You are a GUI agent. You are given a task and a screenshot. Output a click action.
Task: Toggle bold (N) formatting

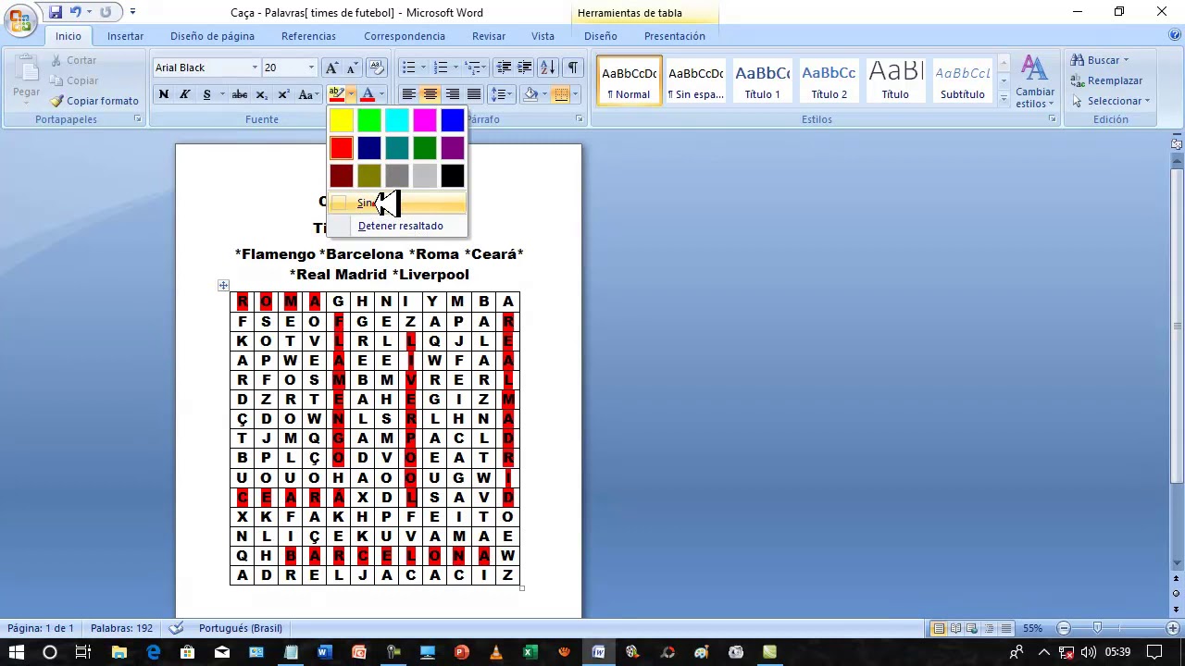click(164, 94)
